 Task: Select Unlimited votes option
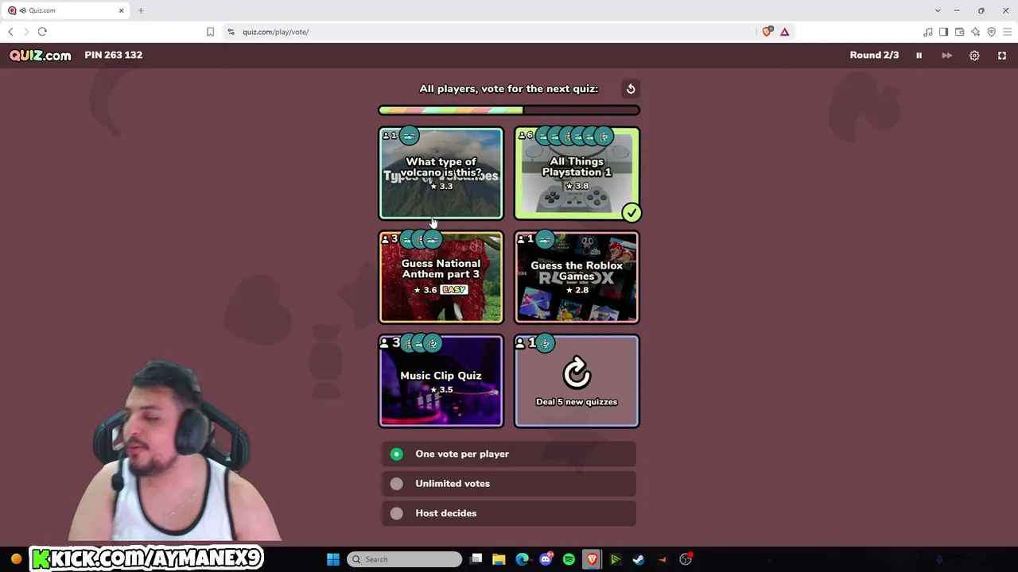[x=509, y=483]
